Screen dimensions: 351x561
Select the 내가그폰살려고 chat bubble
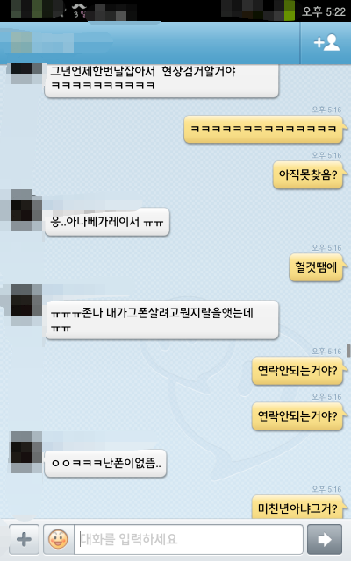point(161,320)
